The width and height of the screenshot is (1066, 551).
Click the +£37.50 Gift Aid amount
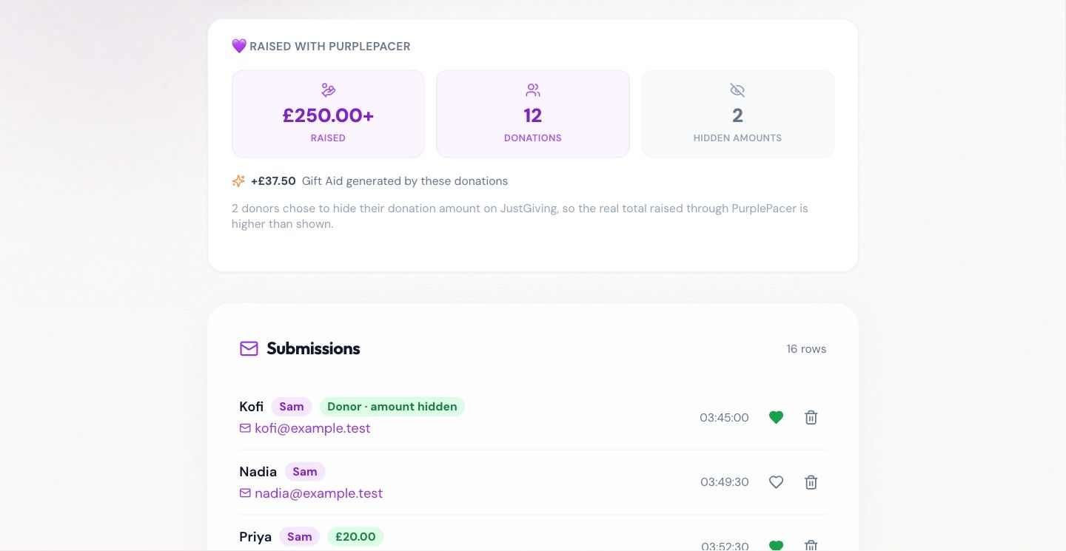(x=273, y=181)
